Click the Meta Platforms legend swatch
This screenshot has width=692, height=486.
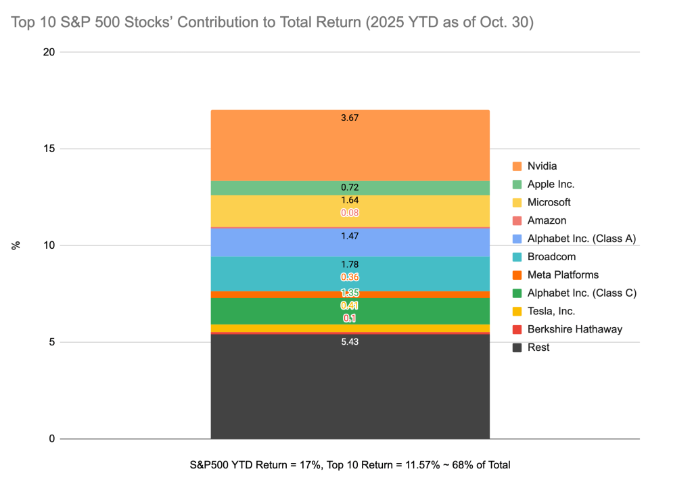(x=517, y=275)
